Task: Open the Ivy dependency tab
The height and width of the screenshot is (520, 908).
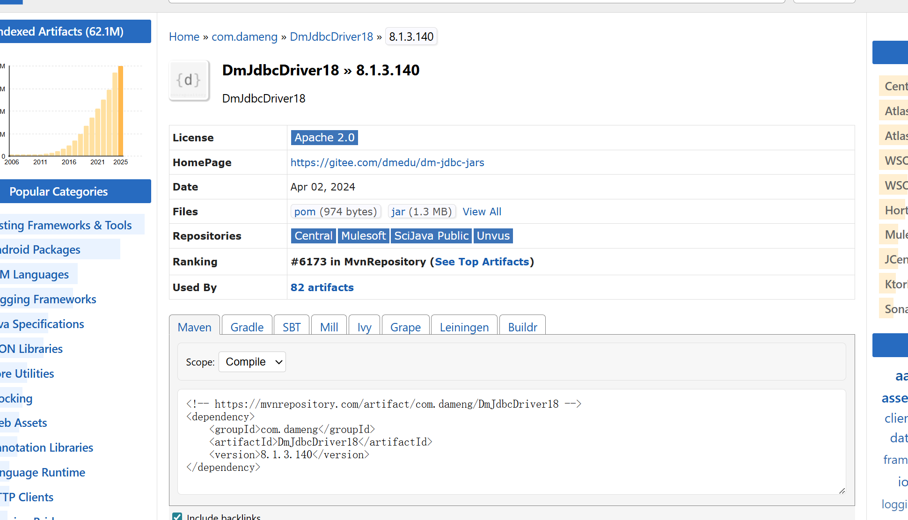Action: pos(364,327)
